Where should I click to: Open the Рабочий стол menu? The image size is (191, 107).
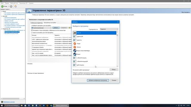(14, 3)
